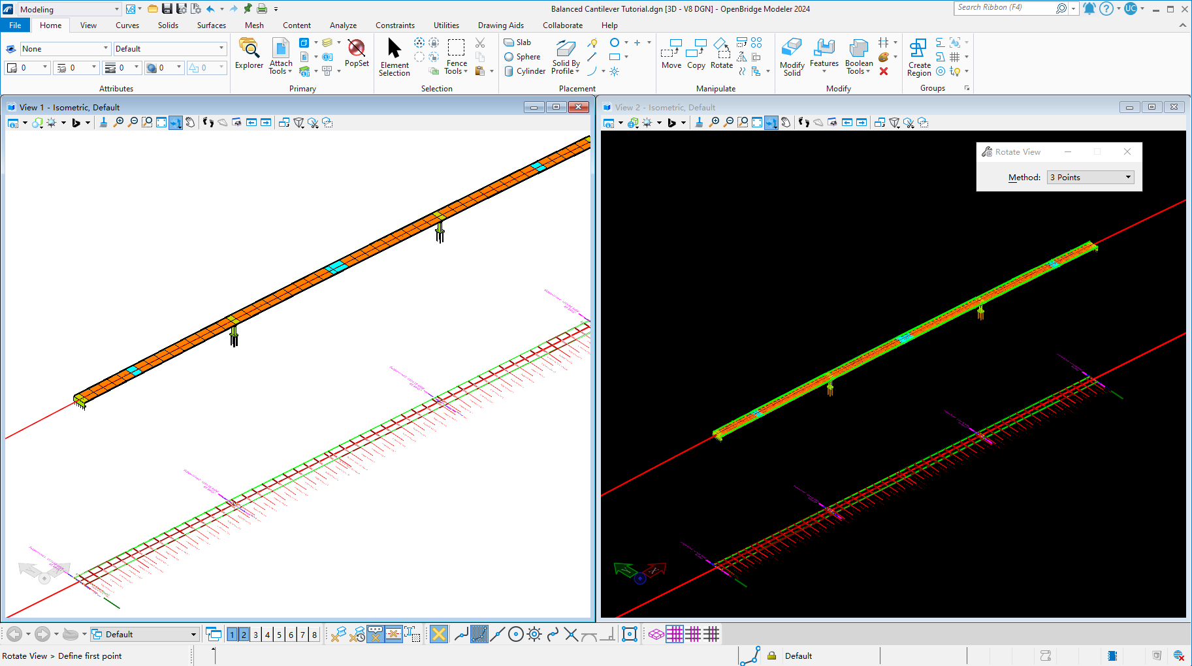Open the Drawing Aids ribbon tab

point(500,25)
